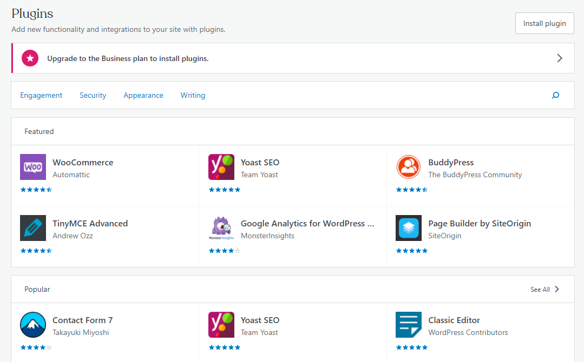Image resolution: width=584 pixels, height=362 pixels.
Task: Click the BuddyPress plugin icon
Action: tap(409, 167)
